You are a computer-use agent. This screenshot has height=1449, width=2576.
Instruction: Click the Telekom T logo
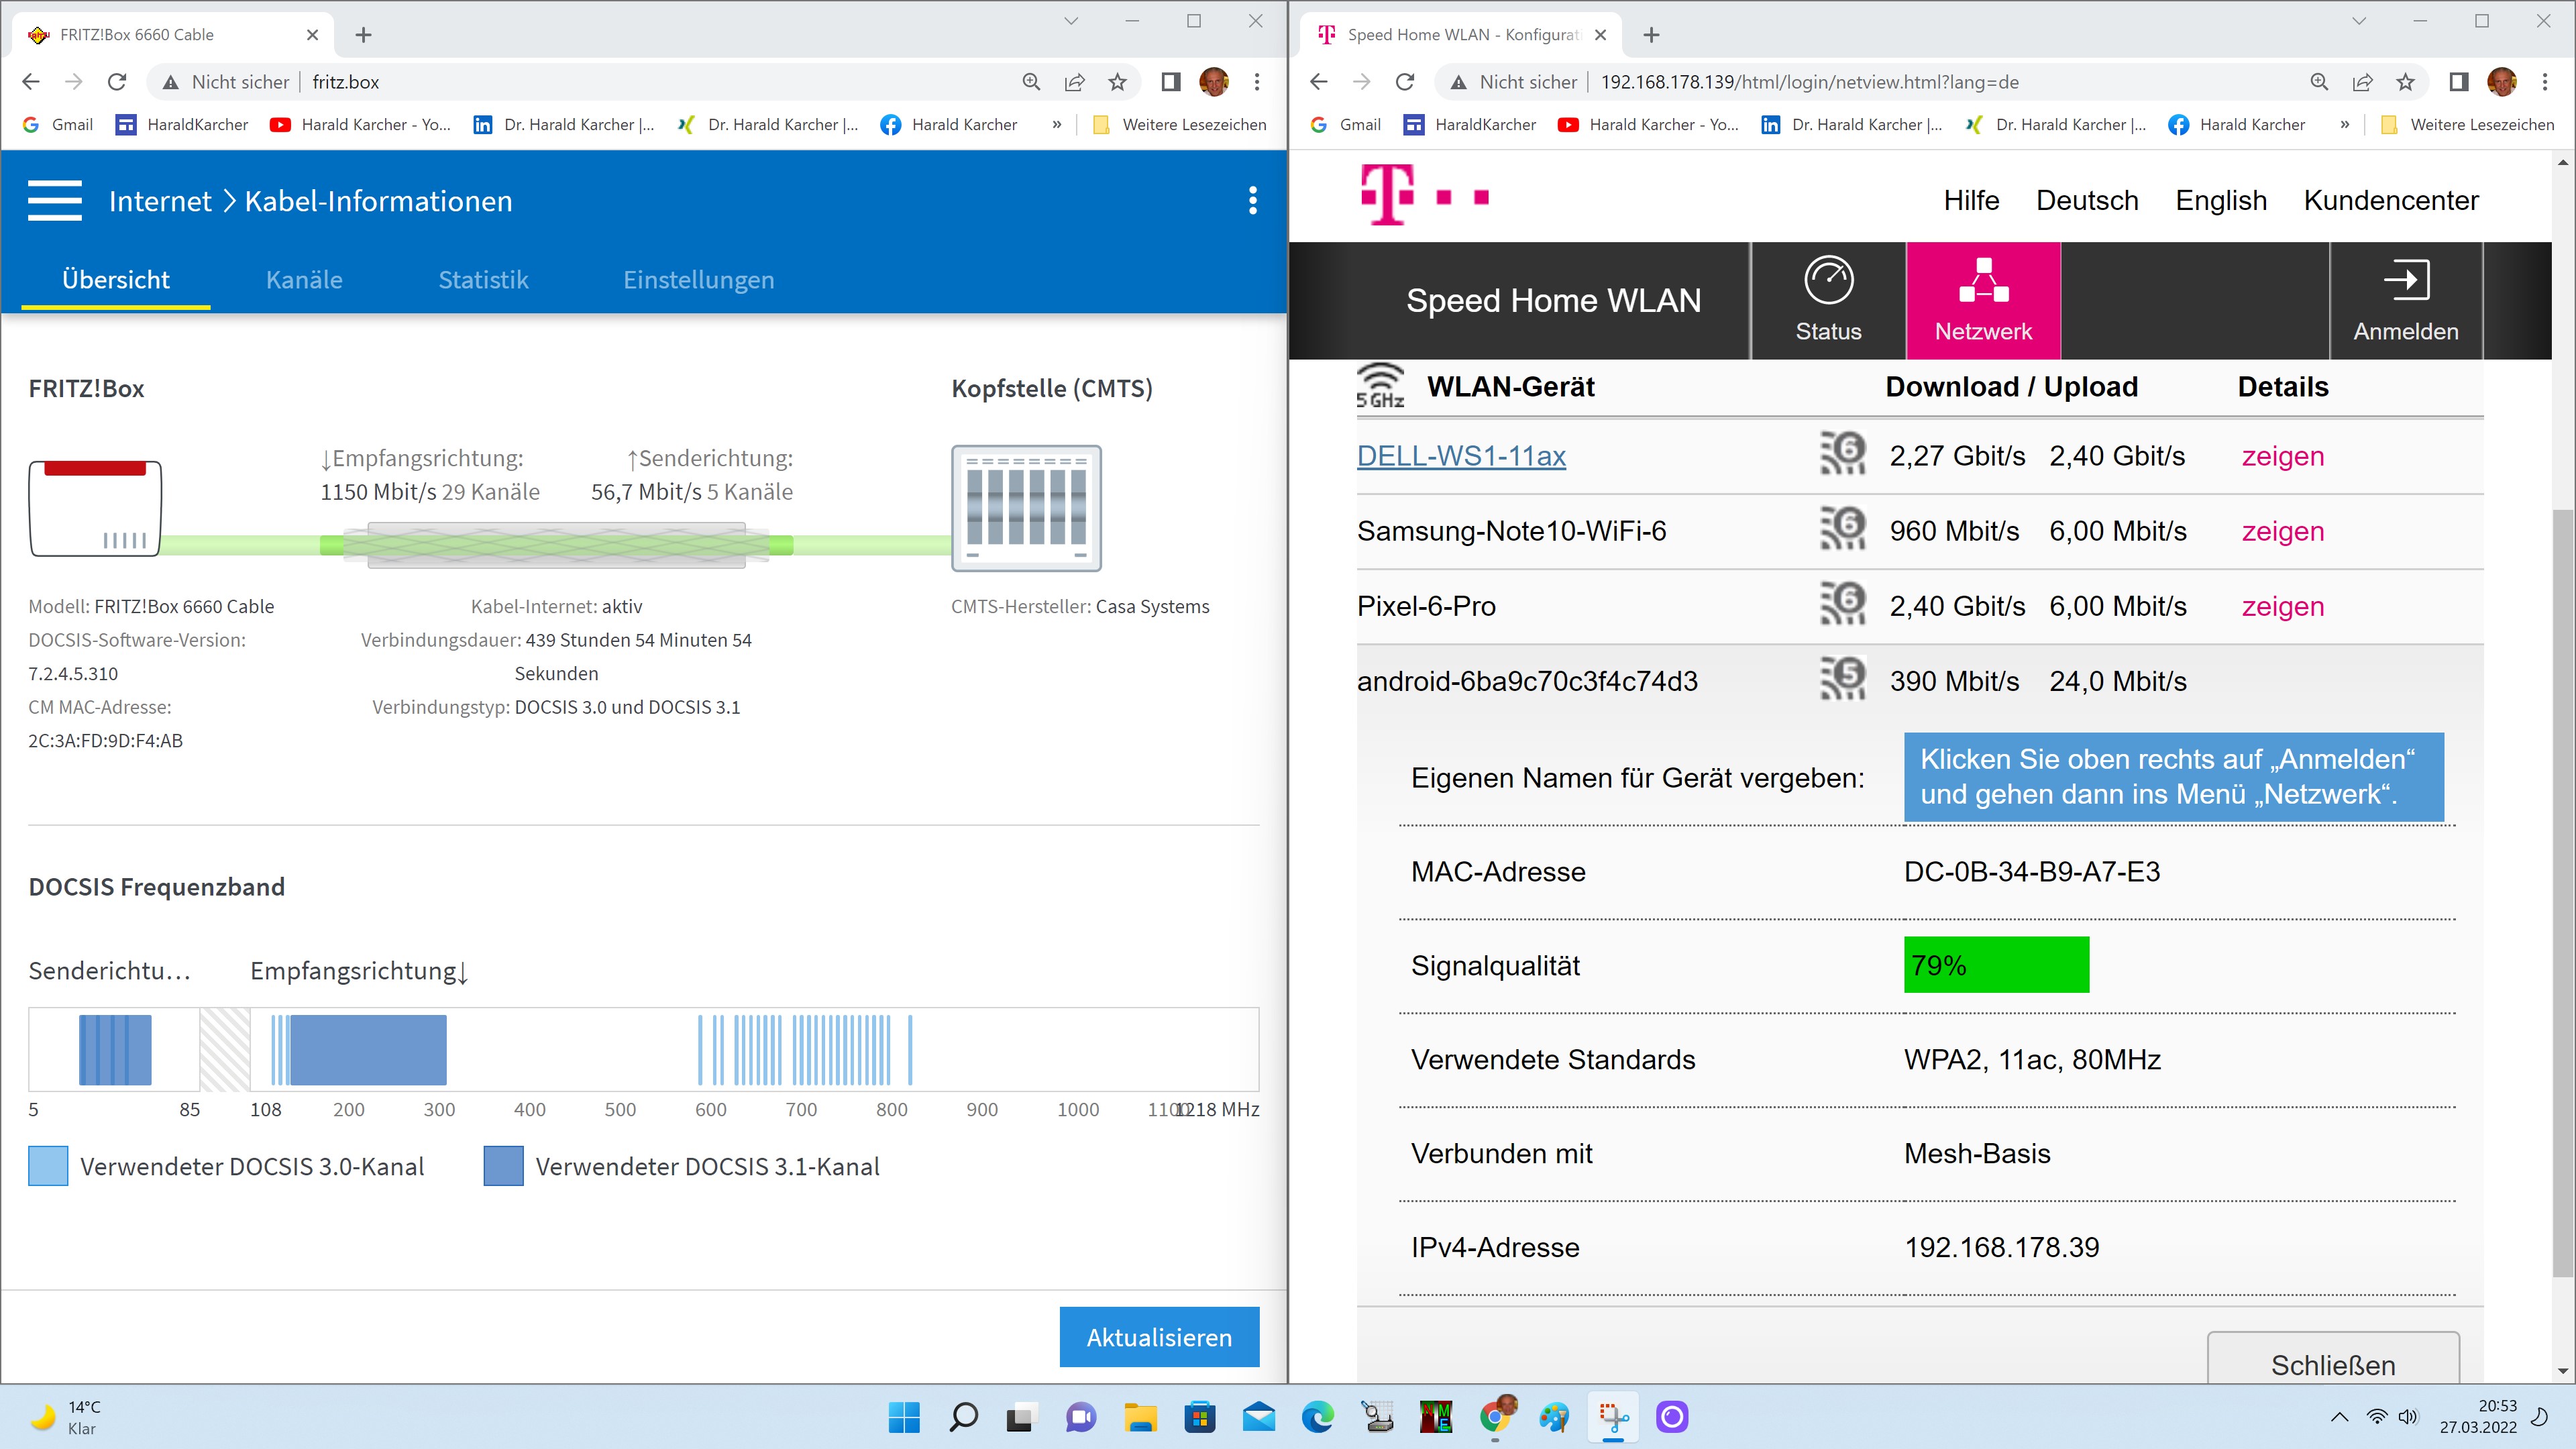click(1387, 195)
